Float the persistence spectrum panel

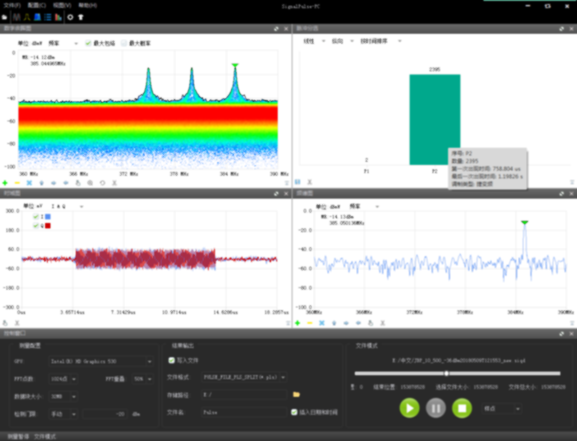pos(276,29)
